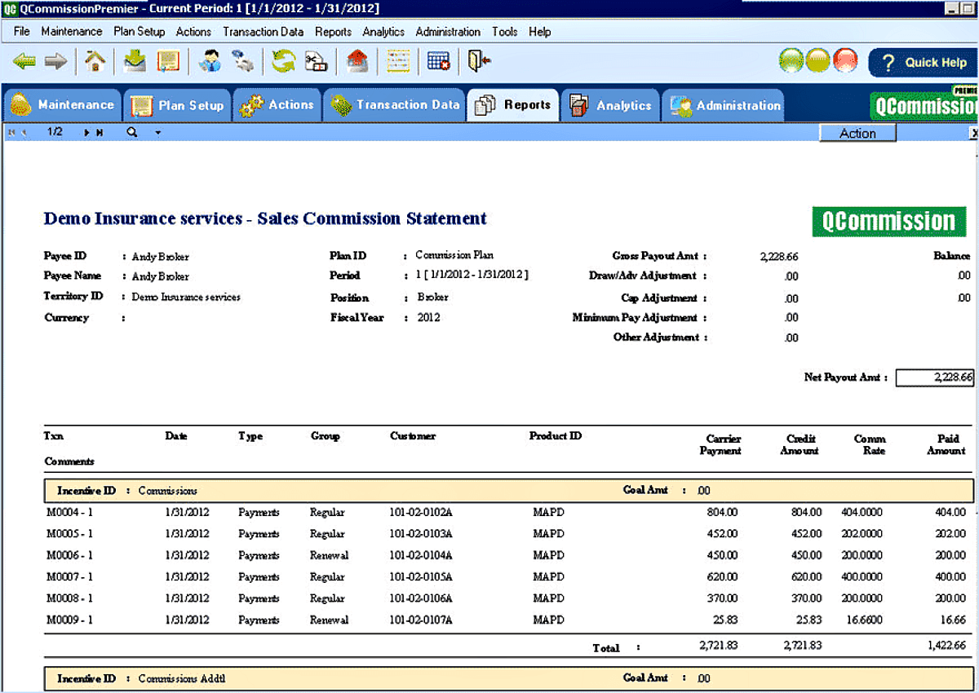Click the green refresh arrows icon
979x693 pixels.
(284, 61)
